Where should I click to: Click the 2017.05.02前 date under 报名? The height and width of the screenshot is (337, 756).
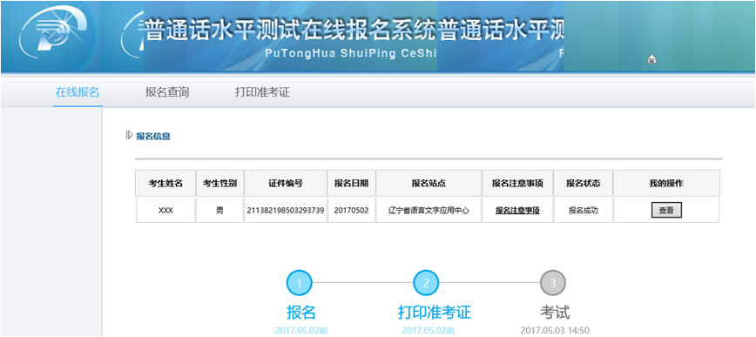click(x=301, y=331)
